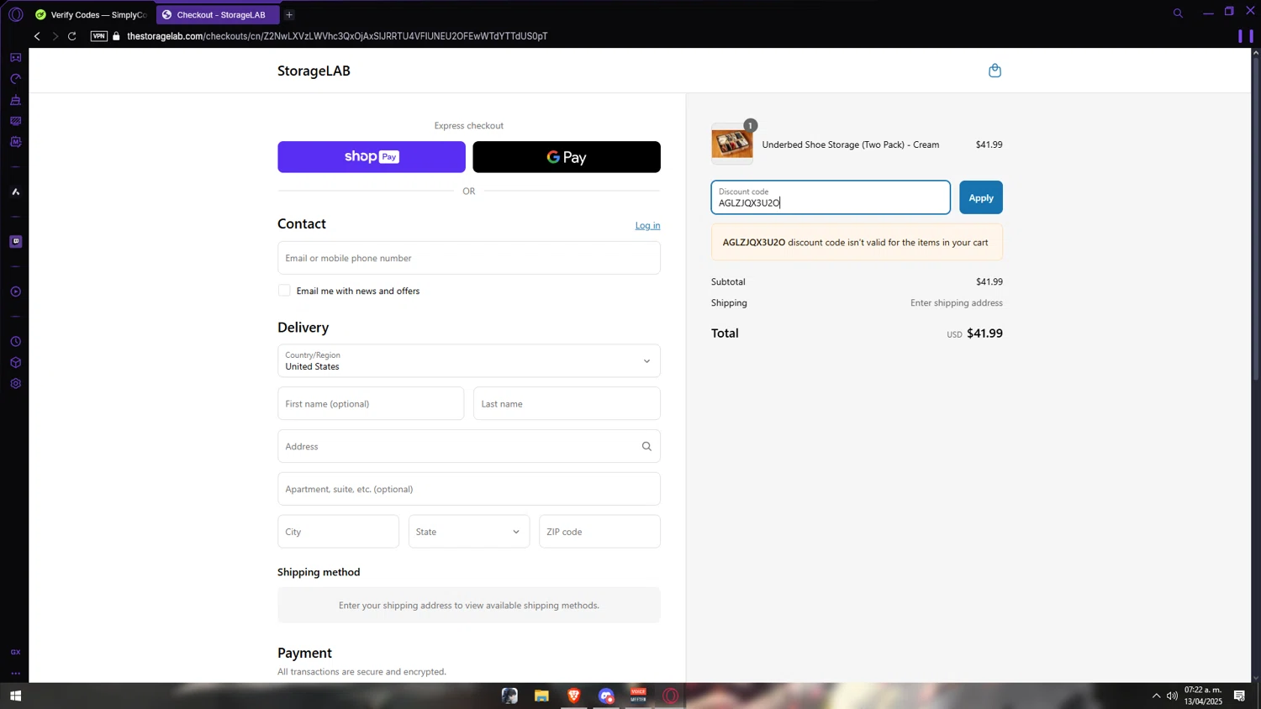Open a new browser tab with plus
1261x709 pixels.
coord(289,14)
